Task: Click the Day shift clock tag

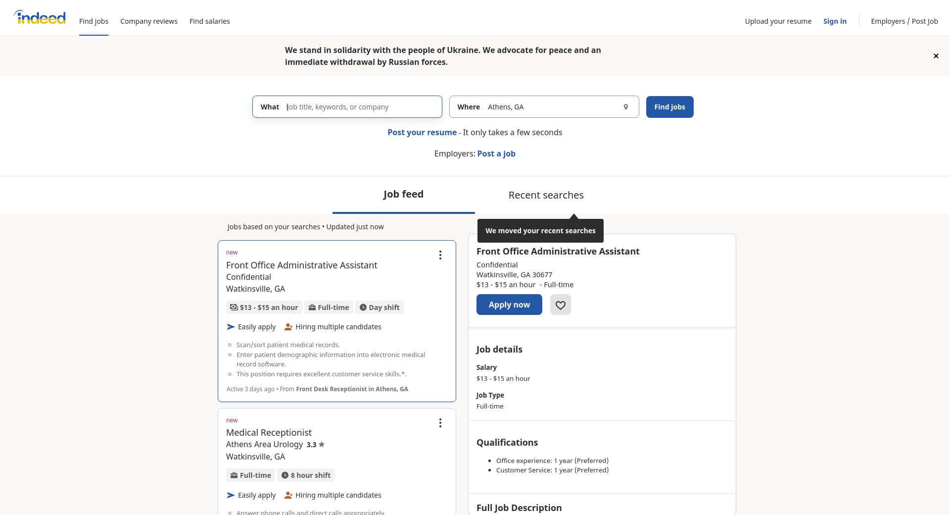Action: (x=379, y=308)
